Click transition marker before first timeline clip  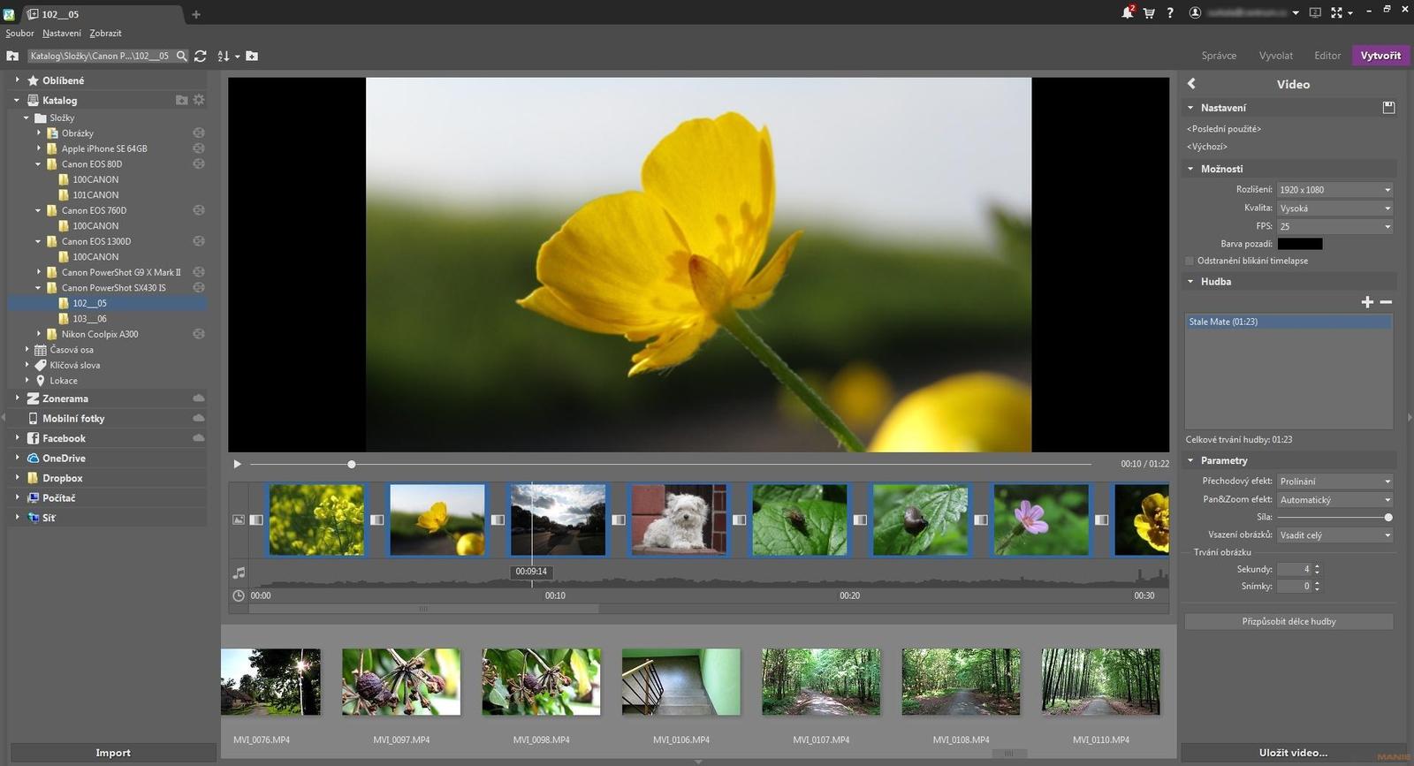256,520
